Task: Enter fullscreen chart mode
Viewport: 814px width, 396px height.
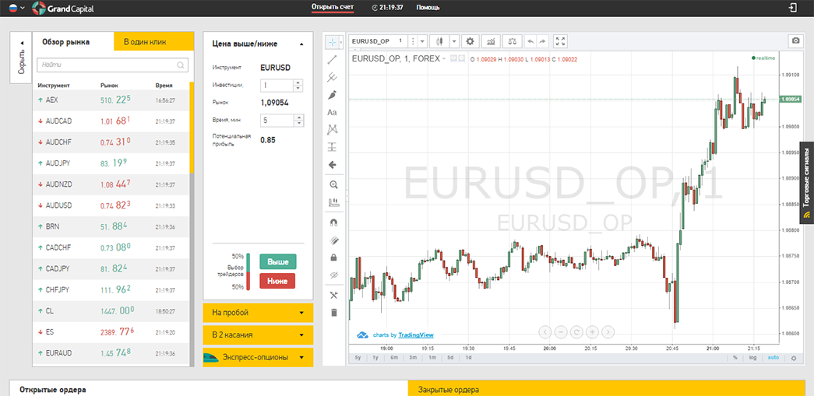Action: (x=560, y=41)
